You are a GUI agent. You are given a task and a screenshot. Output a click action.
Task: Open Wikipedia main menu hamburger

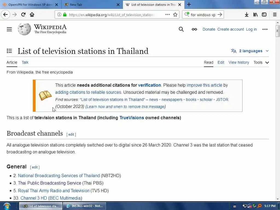9,29
